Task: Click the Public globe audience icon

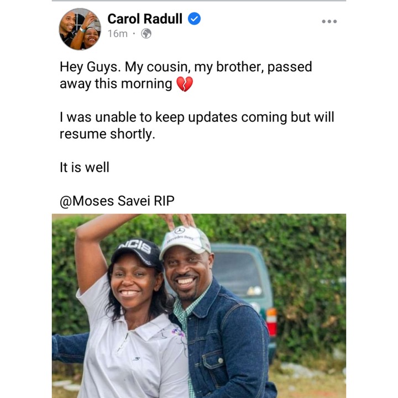Action: tap(146, 34)
